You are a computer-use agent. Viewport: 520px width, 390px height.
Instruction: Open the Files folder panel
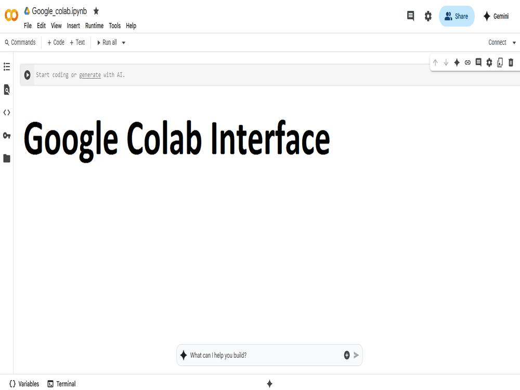[7, 159]
